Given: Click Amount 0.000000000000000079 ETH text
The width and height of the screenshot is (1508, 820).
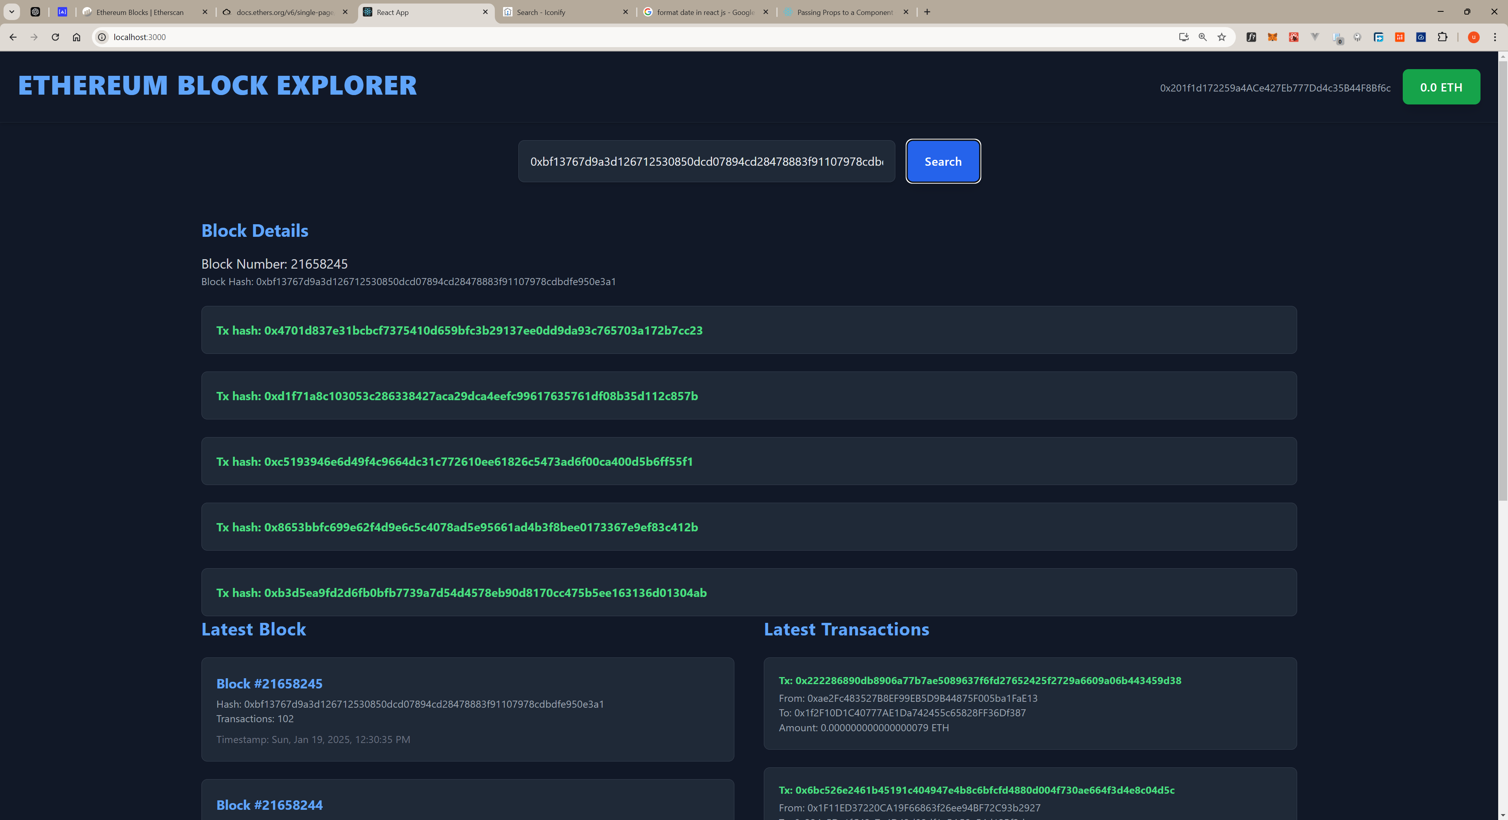Looking at the screenshot, I should tap(864, 728).
